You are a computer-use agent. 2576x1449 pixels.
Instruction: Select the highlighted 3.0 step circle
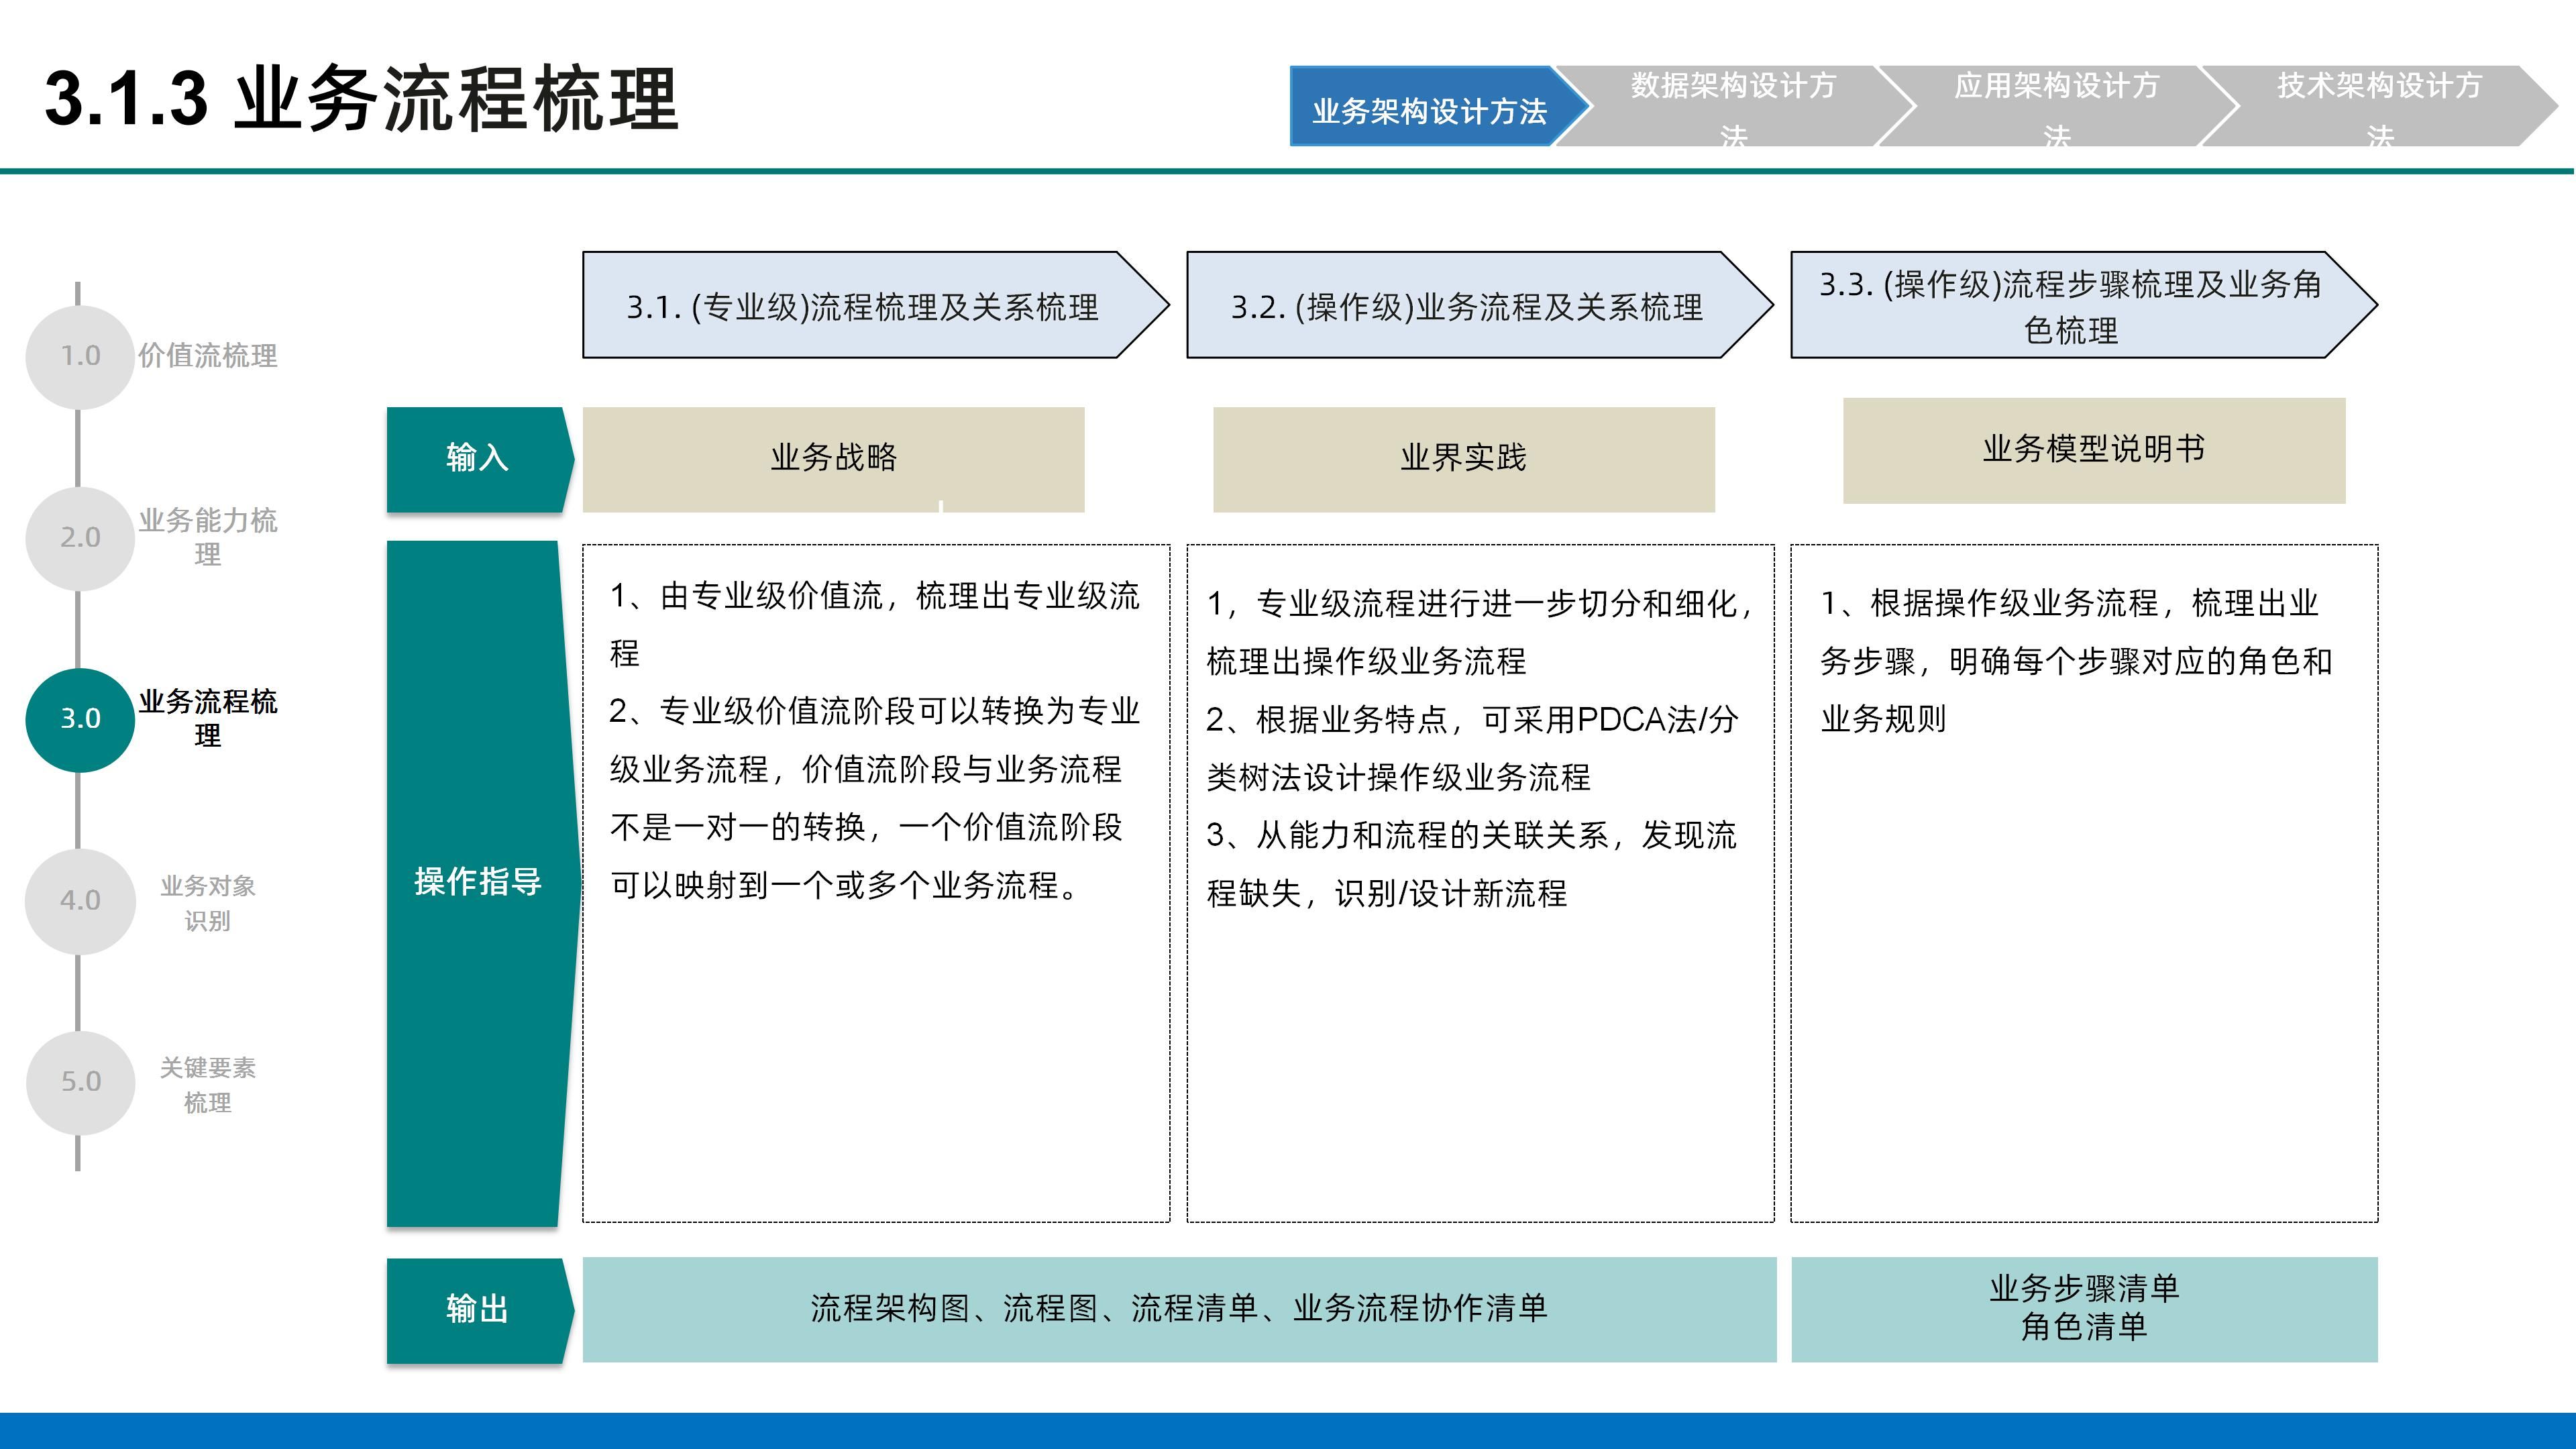coord(80,719)
